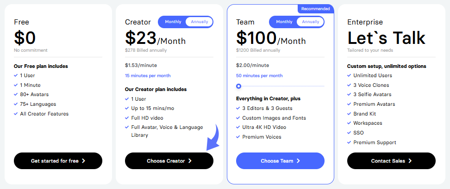Click the 15 minutes per month link
Viewport: 450px width, 189px height.
click(148, 76)
